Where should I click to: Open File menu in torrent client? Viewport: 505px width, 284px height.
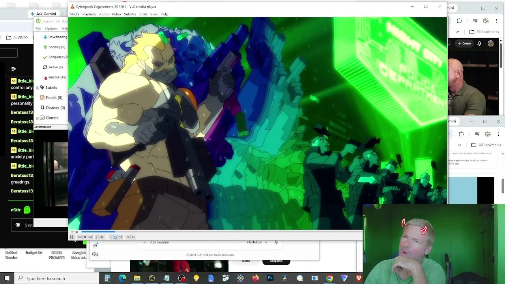coord(38,29)
